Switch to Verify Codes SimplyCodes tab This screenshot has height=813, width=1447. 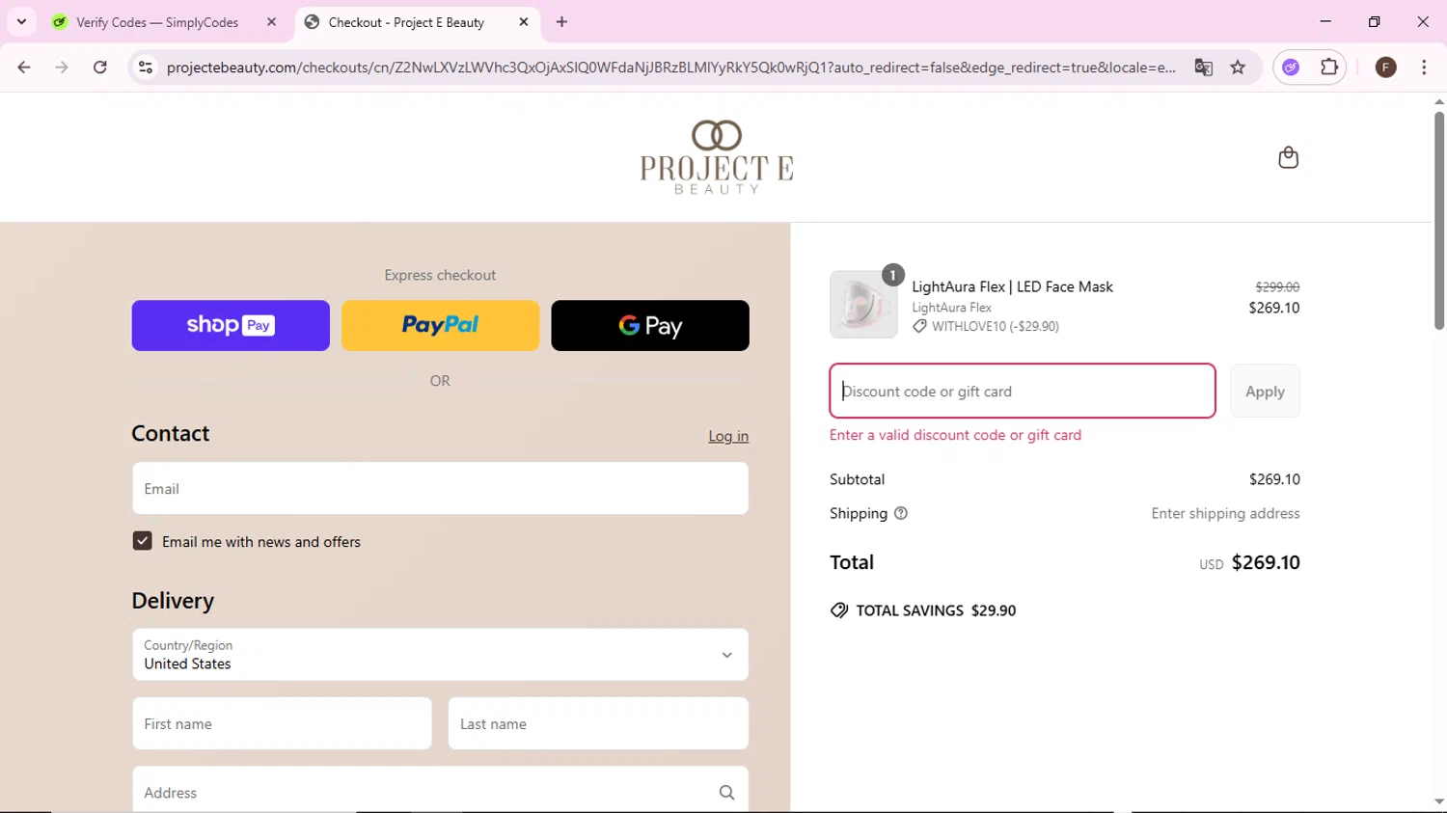(157, 22)
